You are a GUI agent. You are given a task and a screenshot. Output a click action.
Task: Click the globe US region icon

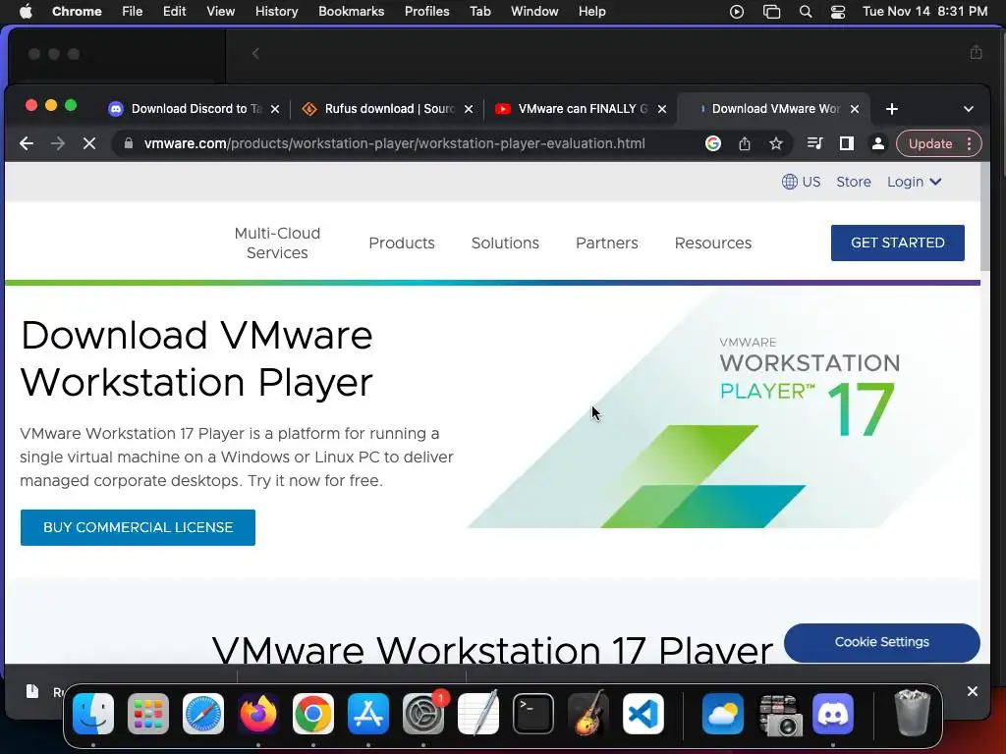(789, 182)
